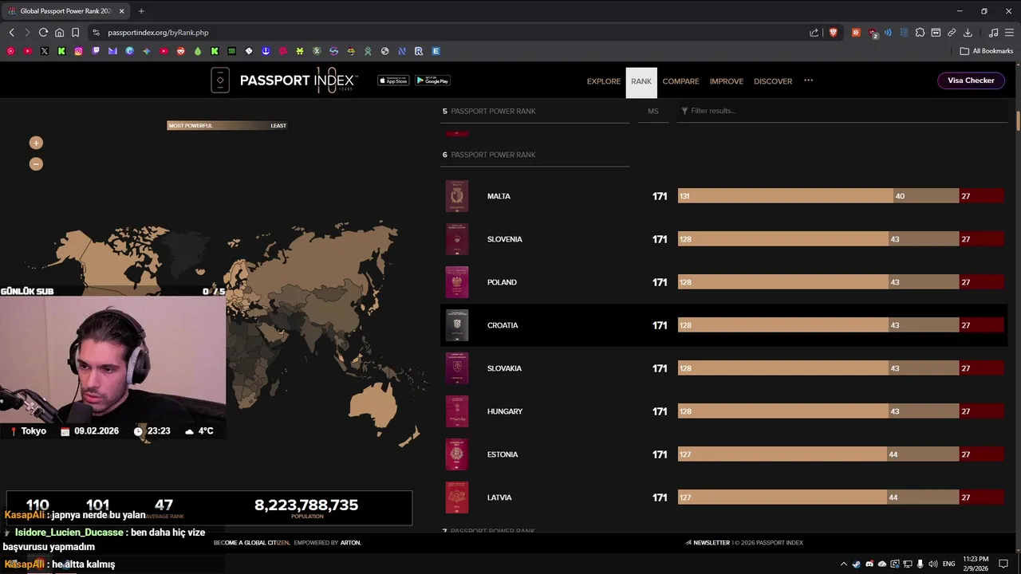
Task: Open the X (Twitter) bookmark
Action: tap(45, 51)
